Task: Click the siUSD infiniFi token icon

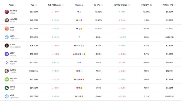Action: pyautogui.click(x=7, y=88)
